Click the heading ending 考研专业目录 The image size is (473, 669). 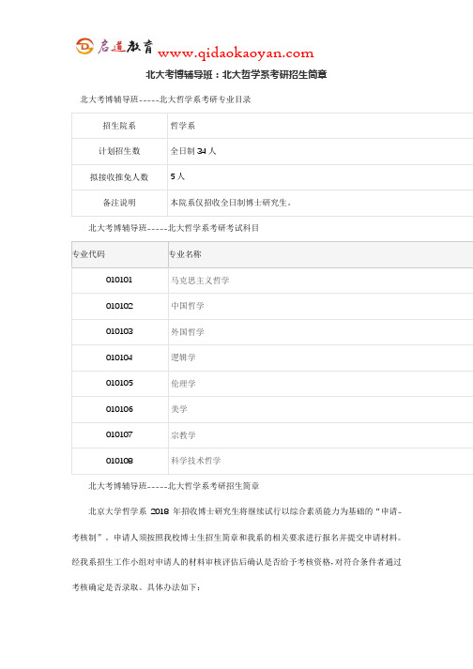pos(165,99)
